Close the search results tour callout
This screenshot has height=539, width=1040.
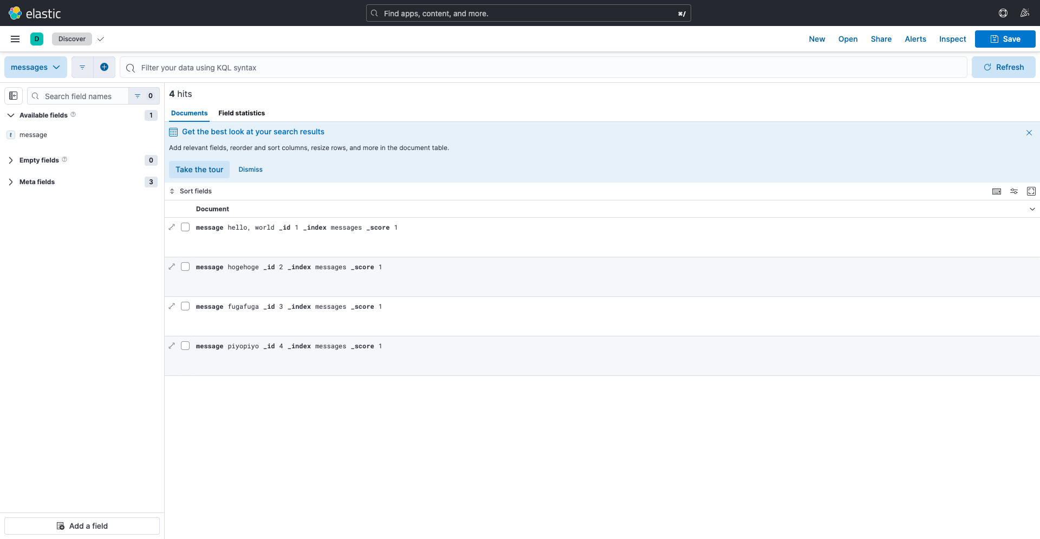point(1029,133)
